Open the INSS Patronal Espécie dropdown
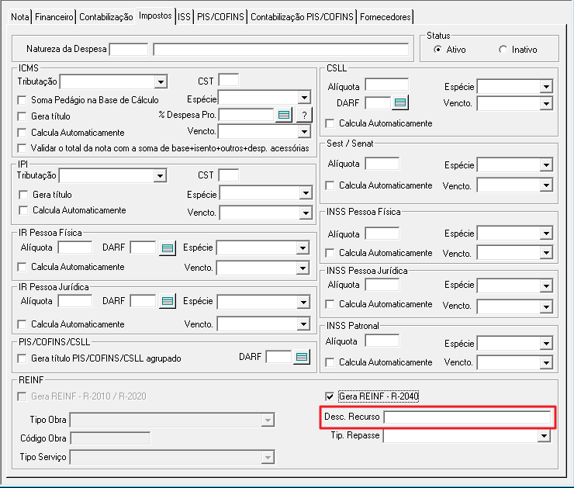Screen dimensions: 574x488 pyautogui.click(x=546, y=344)
